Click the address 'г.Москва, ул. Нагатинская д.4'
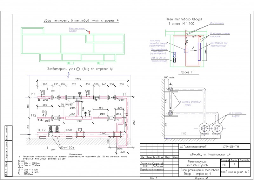 click(x=210, y=155)
